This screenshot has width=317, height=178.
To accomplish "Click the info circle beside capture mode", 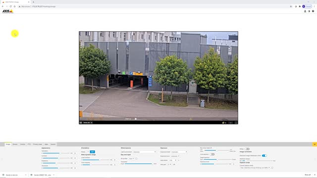I will pyautogui.click(x=272, y=168).
